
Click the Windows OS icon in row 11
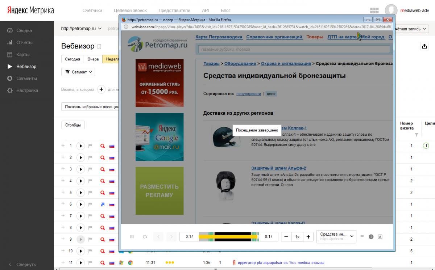[x=121, y=263]
